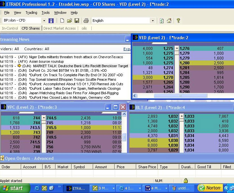Select VED yellow bid price 1,270
The height and width of the screenshot is (193, 234).
168,78
